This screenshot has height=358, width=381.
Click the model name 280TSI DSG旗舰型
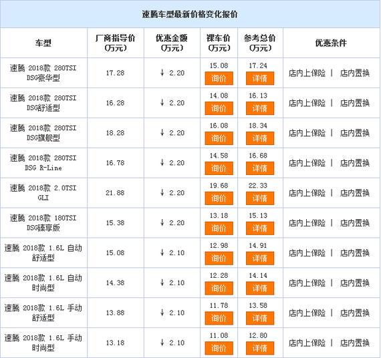(43, 133)
